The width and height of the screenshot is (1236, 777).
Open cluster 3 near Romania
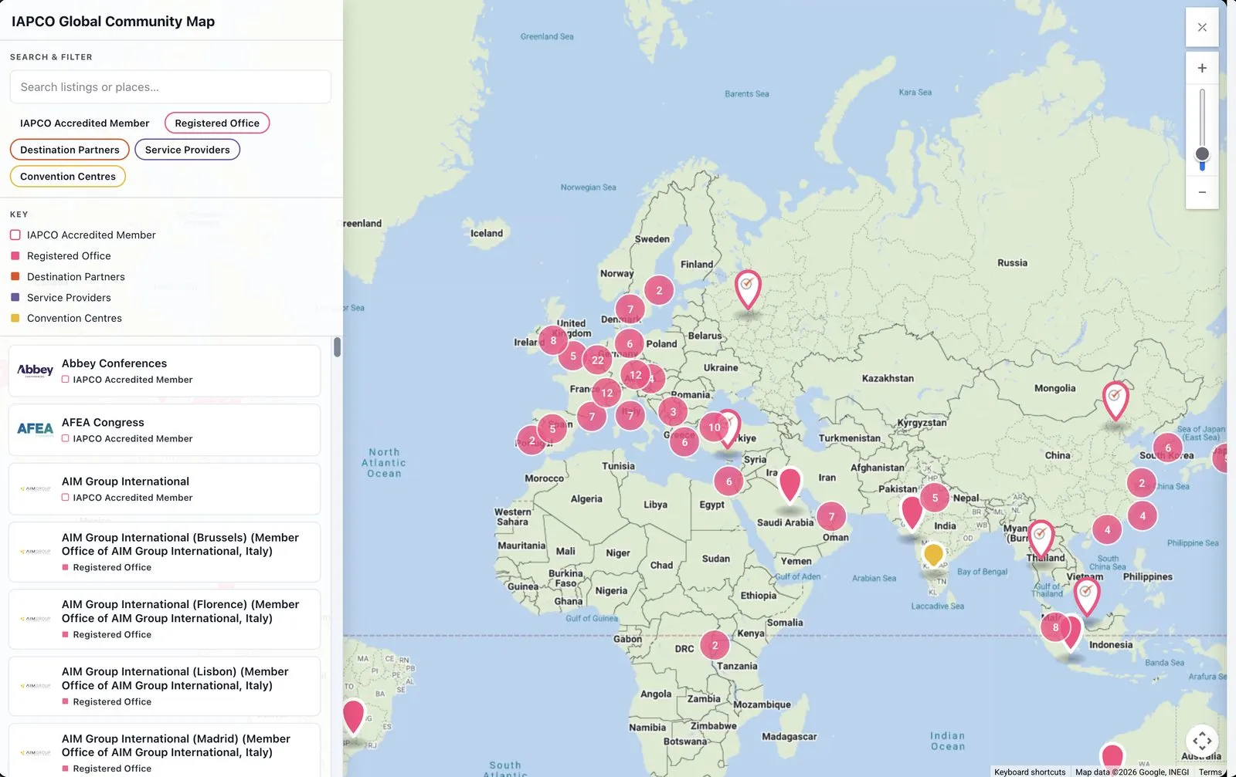(x=673, y=412)
